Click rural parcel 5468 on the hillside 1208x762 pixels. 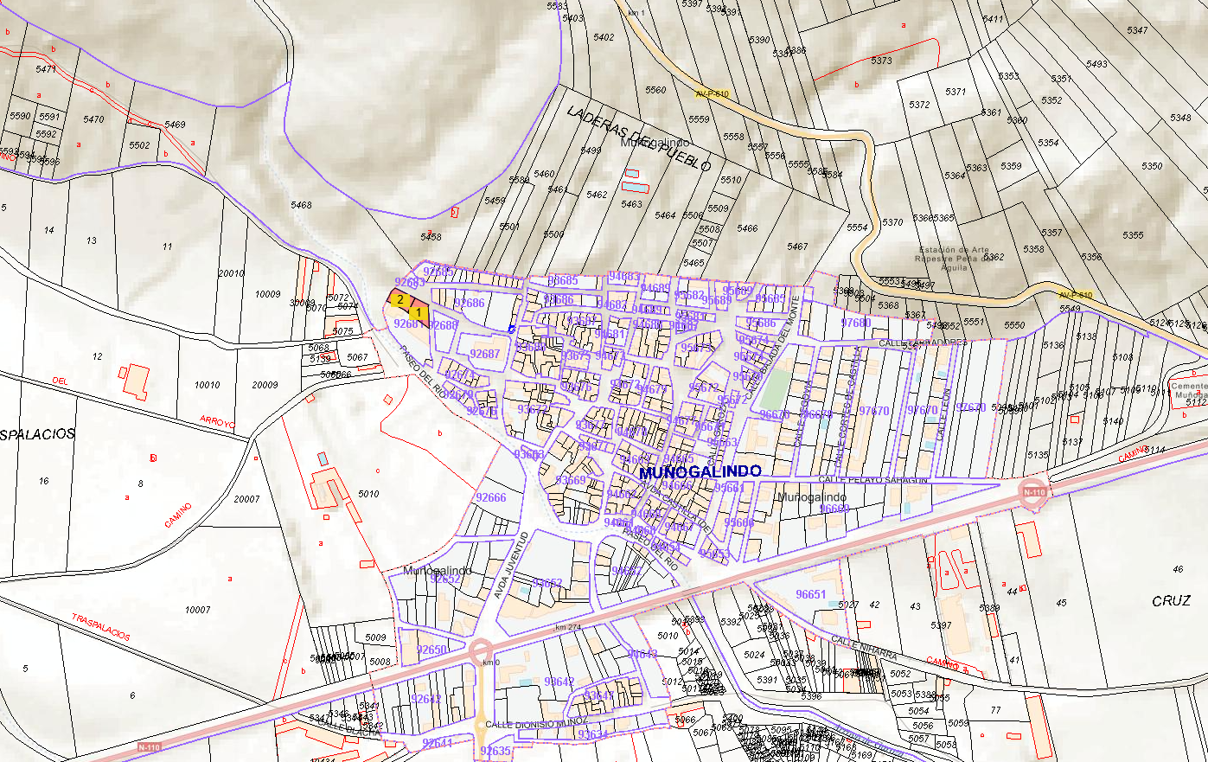pyautogui.click(x=301, y=205)
